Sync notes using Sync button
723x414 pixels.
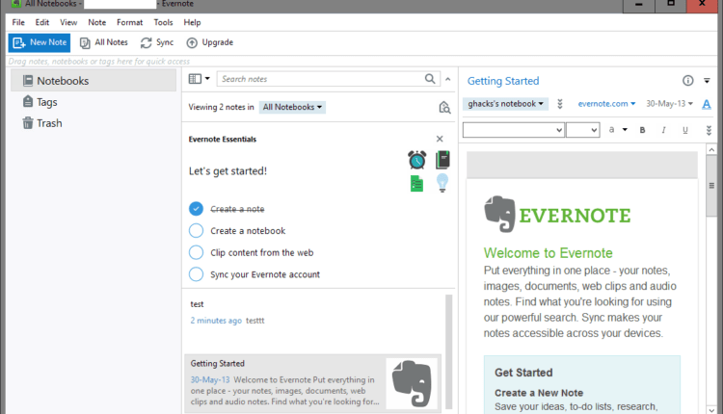point(157,42)
